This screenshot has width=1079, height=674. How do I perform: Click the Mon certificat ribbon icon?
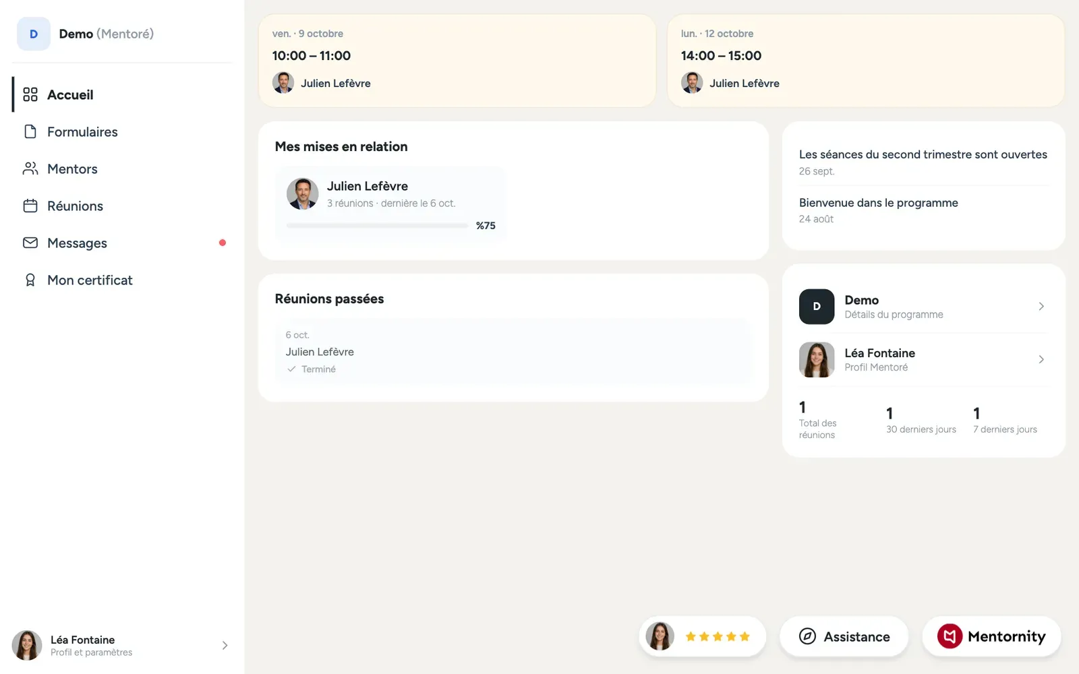(30, 280)
